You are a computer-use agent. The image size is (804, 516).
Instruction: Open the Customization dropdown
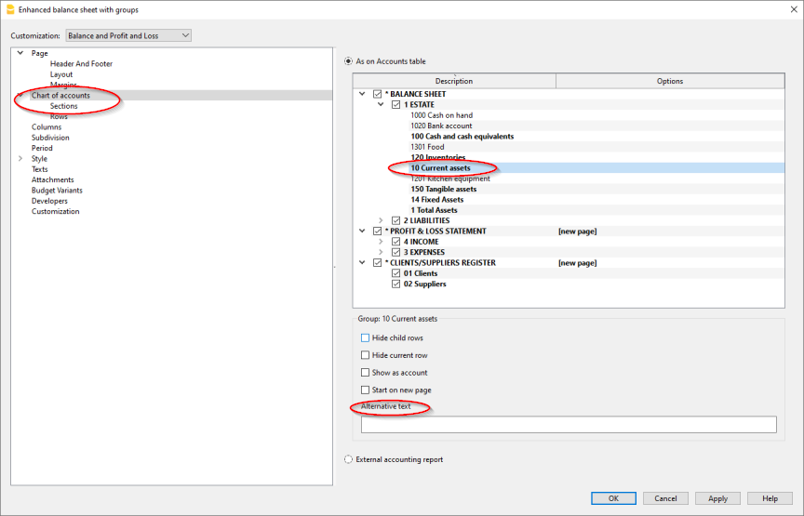click(128, 35)
